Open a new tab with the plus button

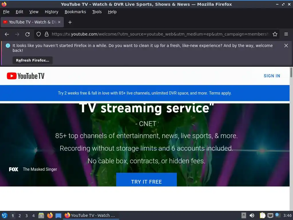(x=70, y=22)
